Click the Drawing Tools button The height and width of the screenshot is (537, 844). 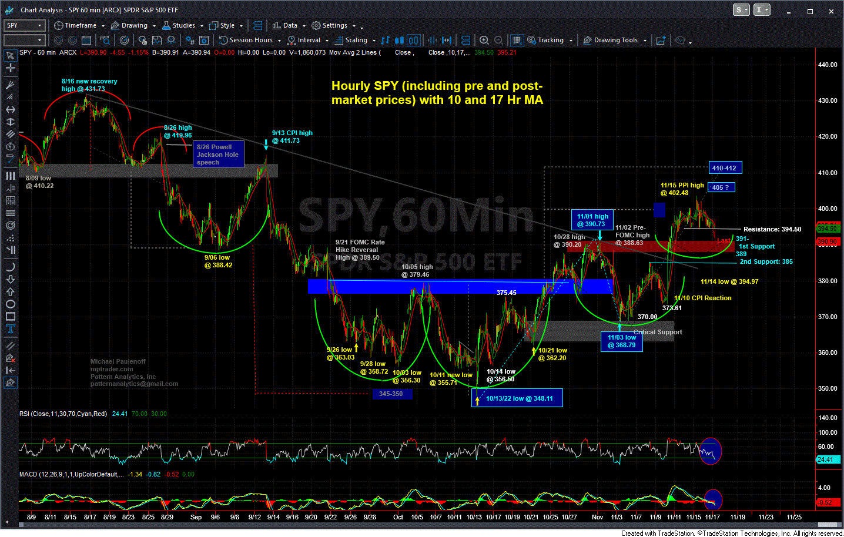click(611, 40)
